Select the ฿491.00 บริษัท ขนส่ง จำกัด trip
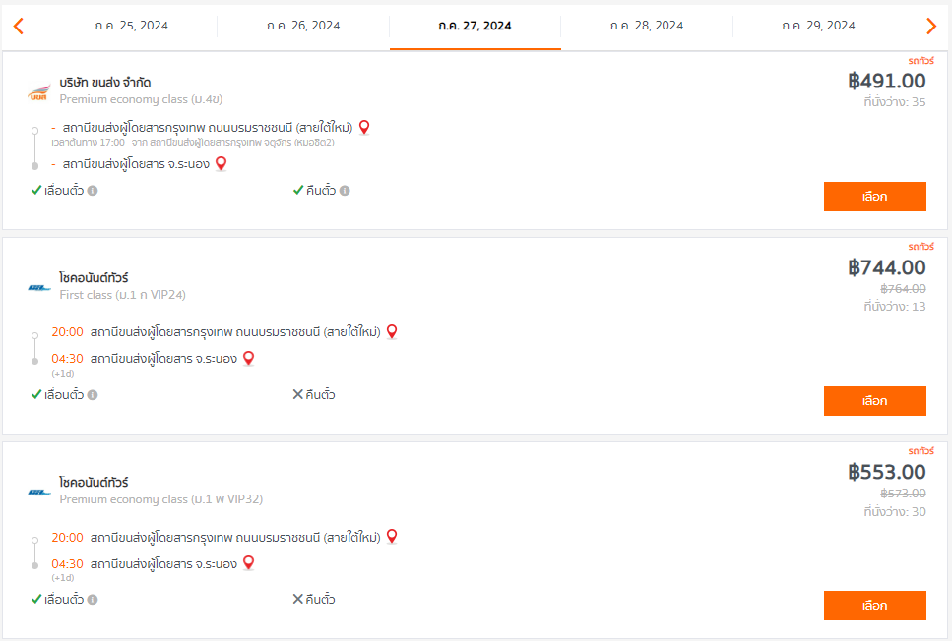Screen dimensions: 952x641 pos(875,197)
